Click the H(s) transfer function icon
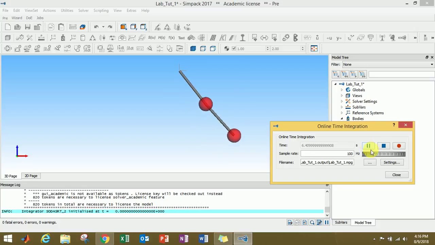This screenshot has width=435, height=245. coord(161,38)
